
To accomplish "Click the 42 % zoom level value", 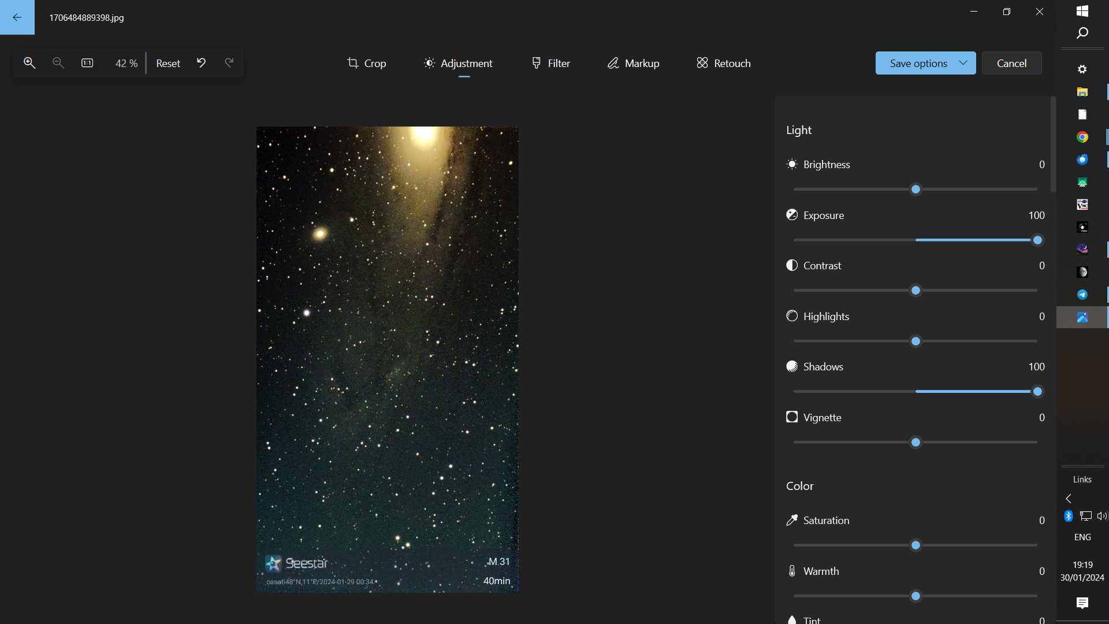I will pos(126,63).
